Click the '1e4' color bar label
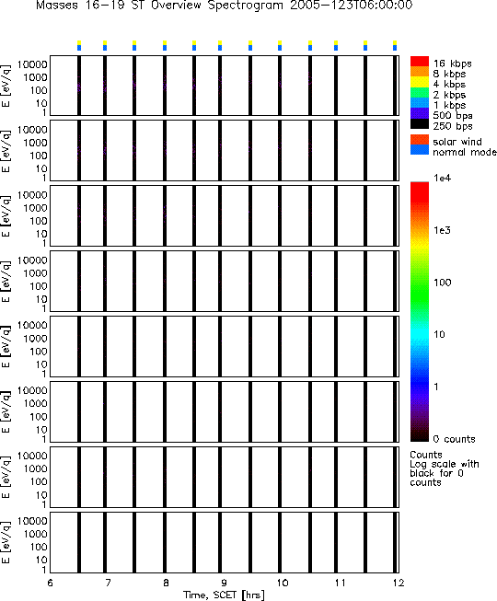This screenshot has height=601, width=497. pyautogui.click(x=442, y=178)
